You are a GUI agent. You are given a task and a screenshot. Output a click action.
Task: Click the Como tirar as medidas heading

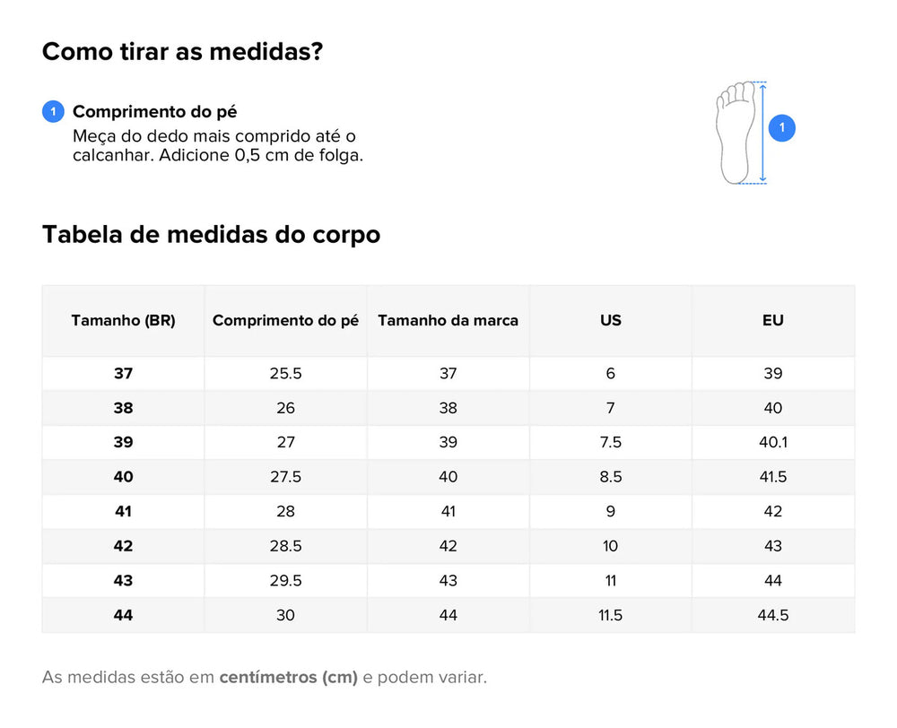(x=182, y=51)
